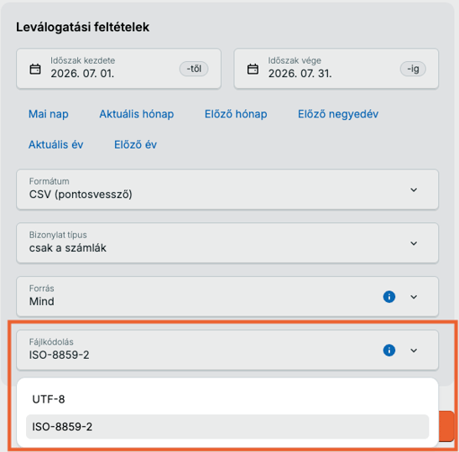
Task: Expand the Formátum dropdown chevron
Action: (x=414, y=190)
